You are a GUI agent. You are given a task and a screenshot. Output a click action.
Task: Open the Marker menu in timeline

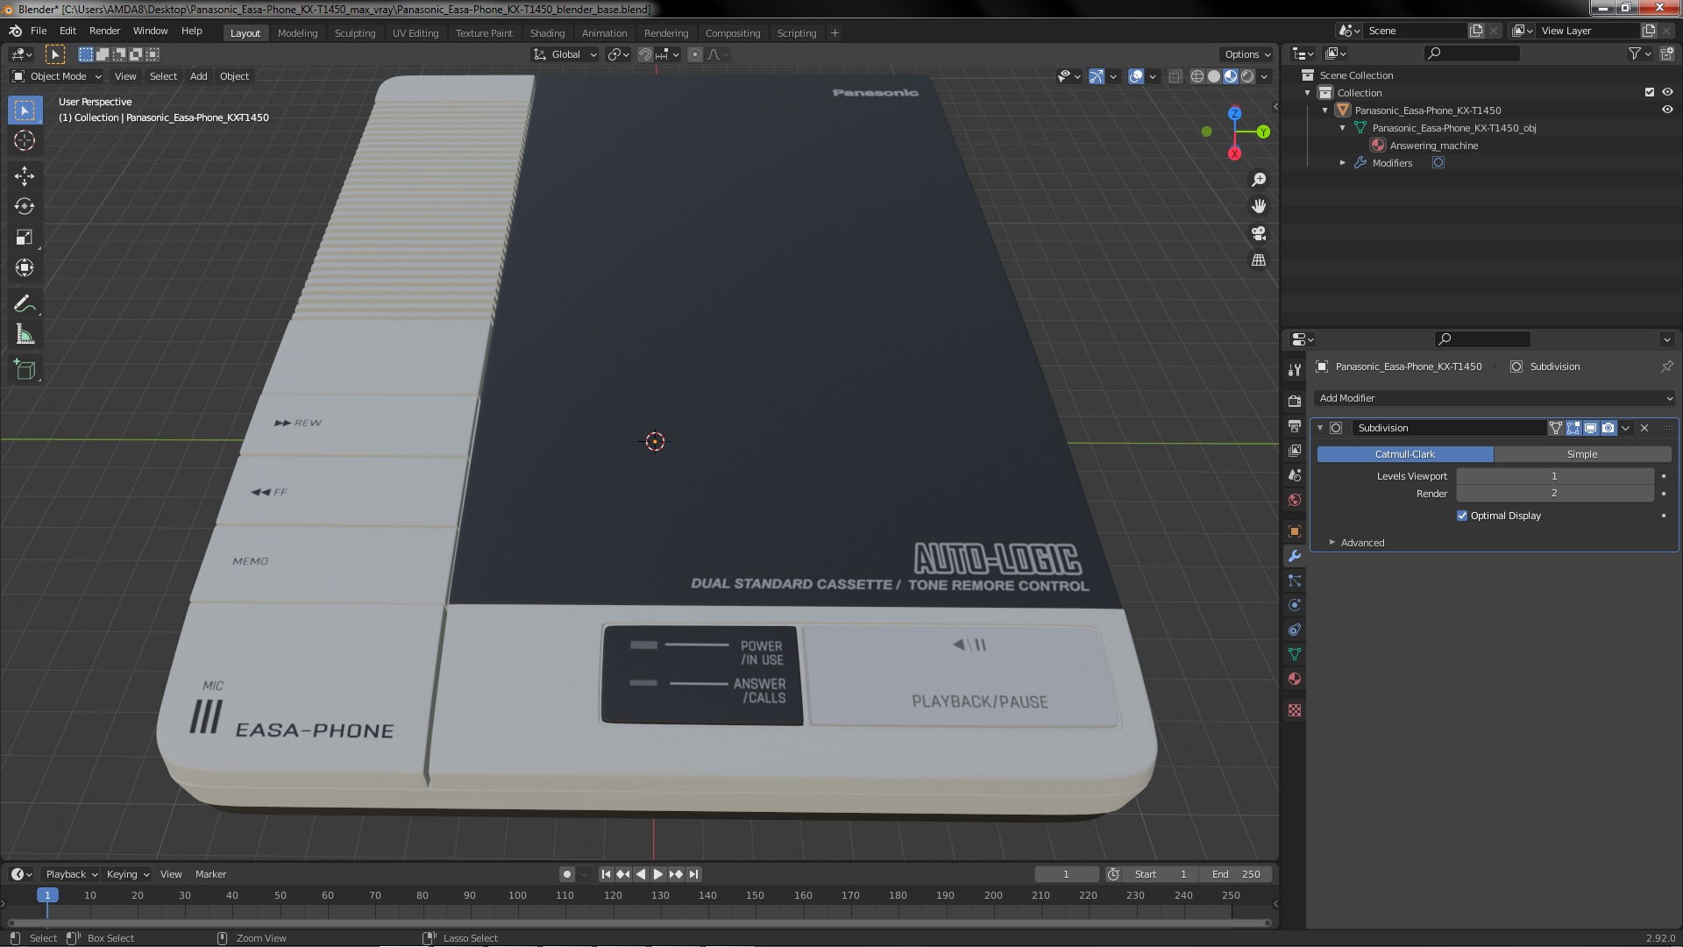click(x=210, y=874)
